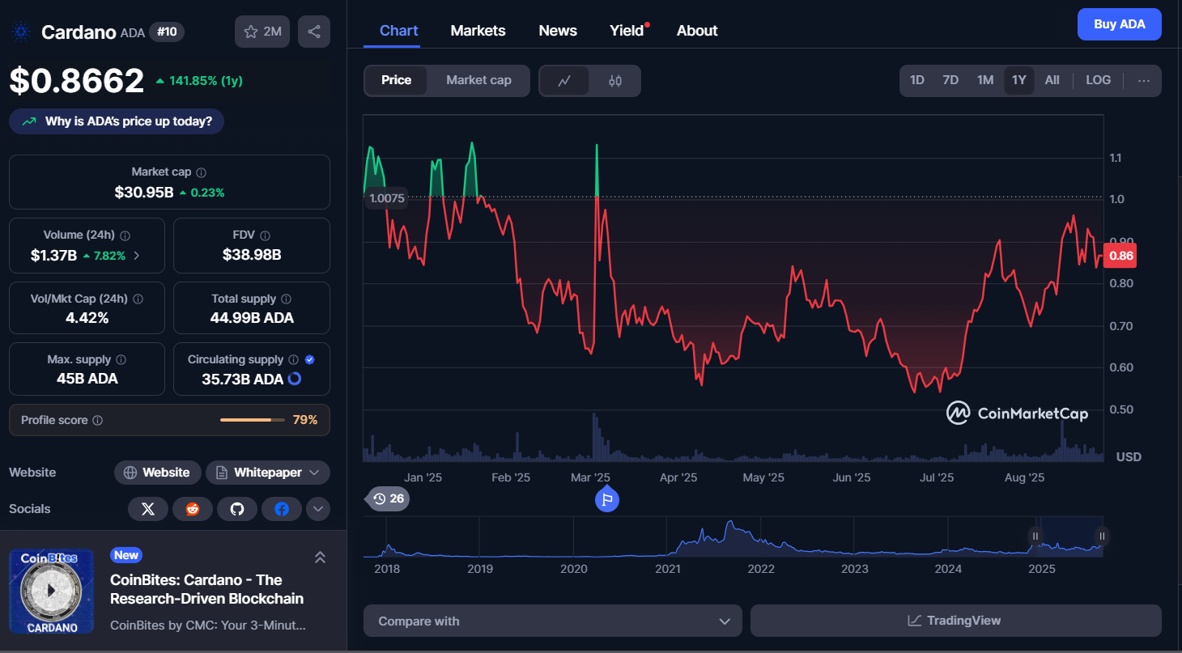Open Cardano's X (Twitter) profile icon

(148, 509)
